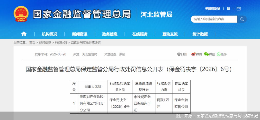Open the 在线服务 menu
Screen dimensions: 260x120
pos(140,34)
